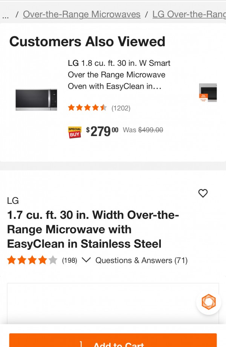This screenshot has width=226, height=347.
Task: Open the orange hexagon chat assistant
Action: point(208,302)
